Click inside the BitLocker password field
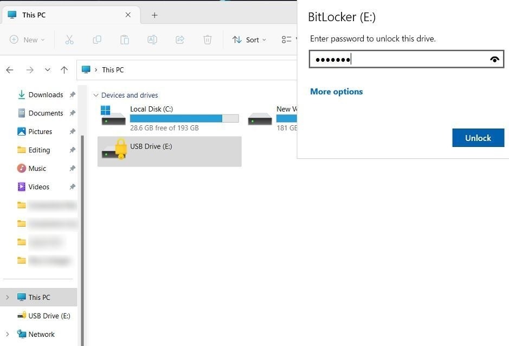 (x=401, y=59)
